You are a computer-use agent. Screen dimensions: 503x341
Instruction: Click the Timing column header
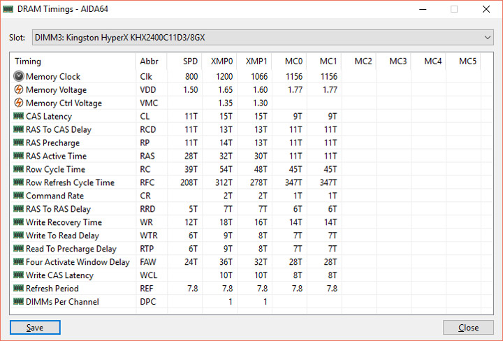(28, 61)
